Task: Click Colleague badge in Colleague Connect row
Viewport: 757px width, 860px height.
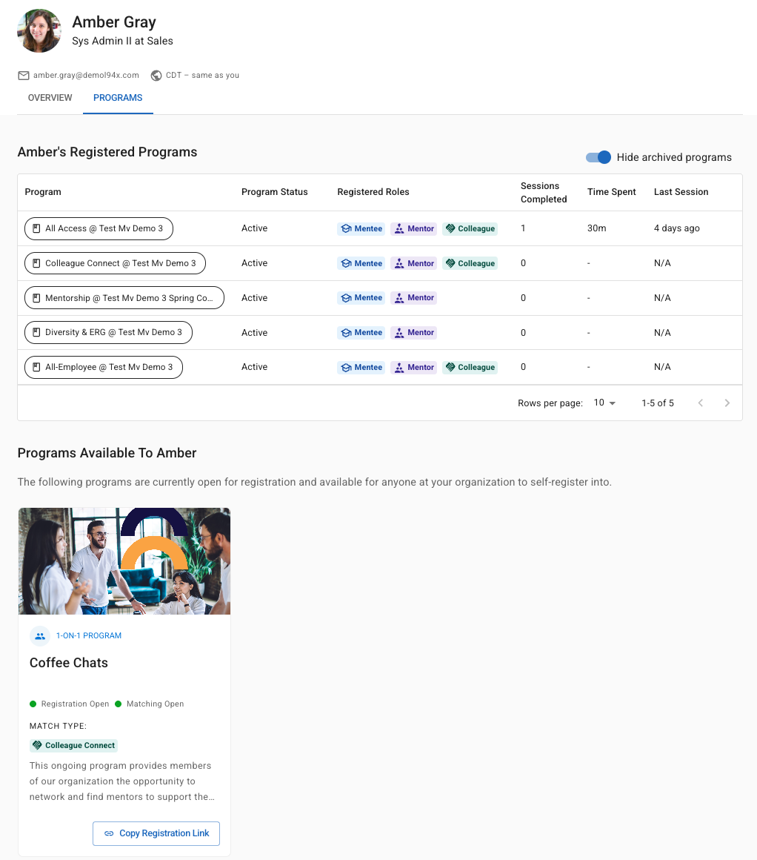Action: point(470,263)
